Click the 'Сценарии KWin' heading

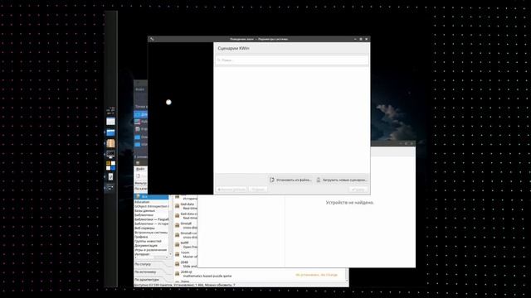(234, 48)
